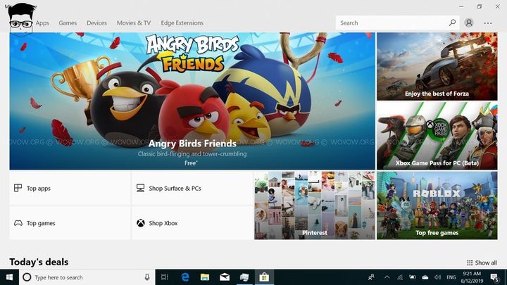Viewport: 507px width, 285px height.
Task: Go to Movies & TV tab
Action: tap(134, 23)
